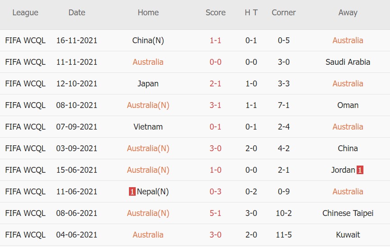The image size is (390, 247).
Task: Click the Vietnam team name
Action: (148, 127)
